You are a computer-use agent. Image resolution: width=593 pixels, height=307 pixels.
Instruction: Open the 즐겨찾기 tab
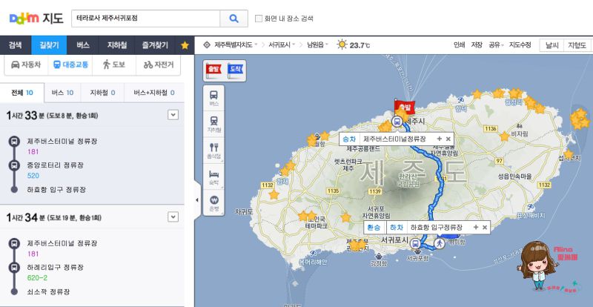click(x=155, y=45)
